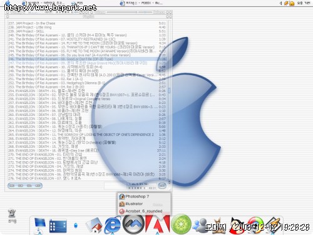This screenshot has width=313, height=235.
Task: Click the round button at the playlist's bottom right
Action: click(162, 185)
